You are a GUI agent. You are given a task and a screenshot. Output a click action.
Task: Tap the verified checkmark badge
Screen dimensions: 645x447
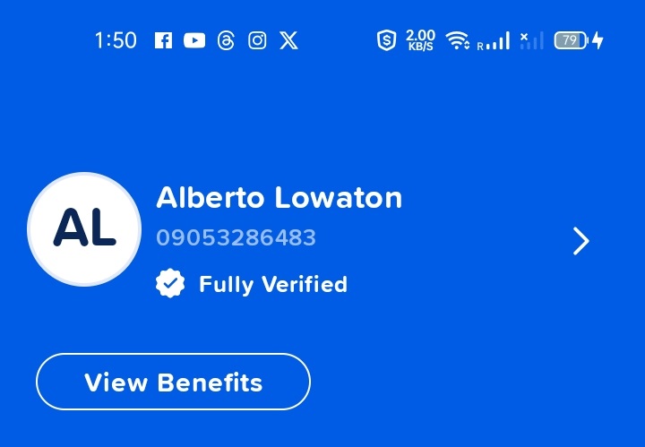pyautogui.click(x=170, y=283)
